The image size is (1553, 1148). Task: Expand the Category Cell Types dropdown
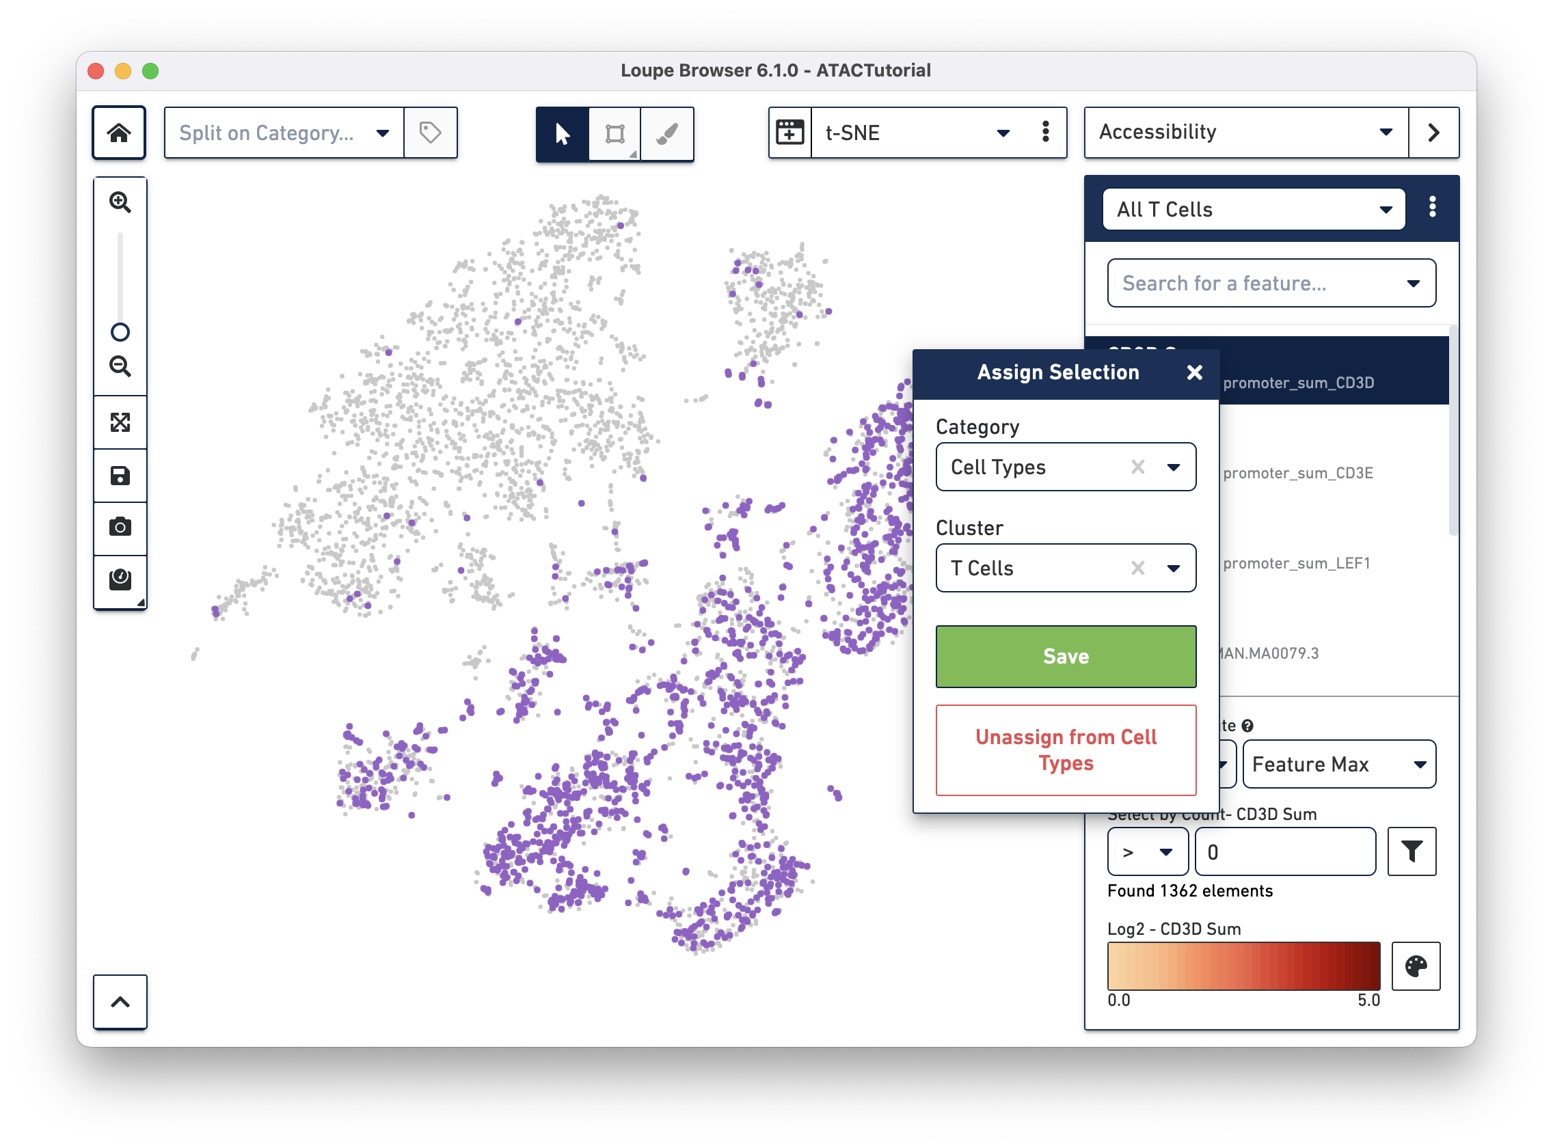pos(1173,467)
